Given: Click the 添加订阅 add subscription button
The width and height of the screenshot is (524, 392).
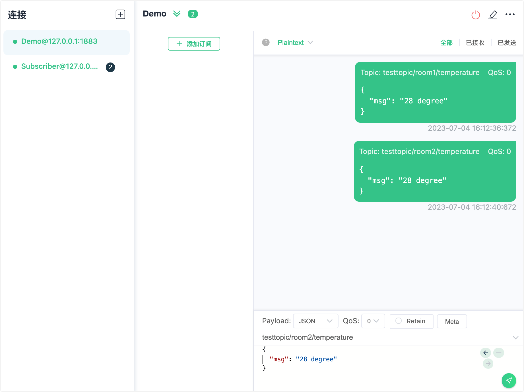Looking at the screenshot, I should click(194, 44).
